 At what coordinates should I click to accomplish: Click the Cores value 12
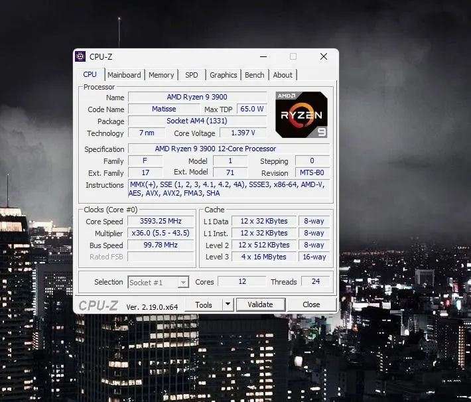pyautogui.click(x=242, y=281)
